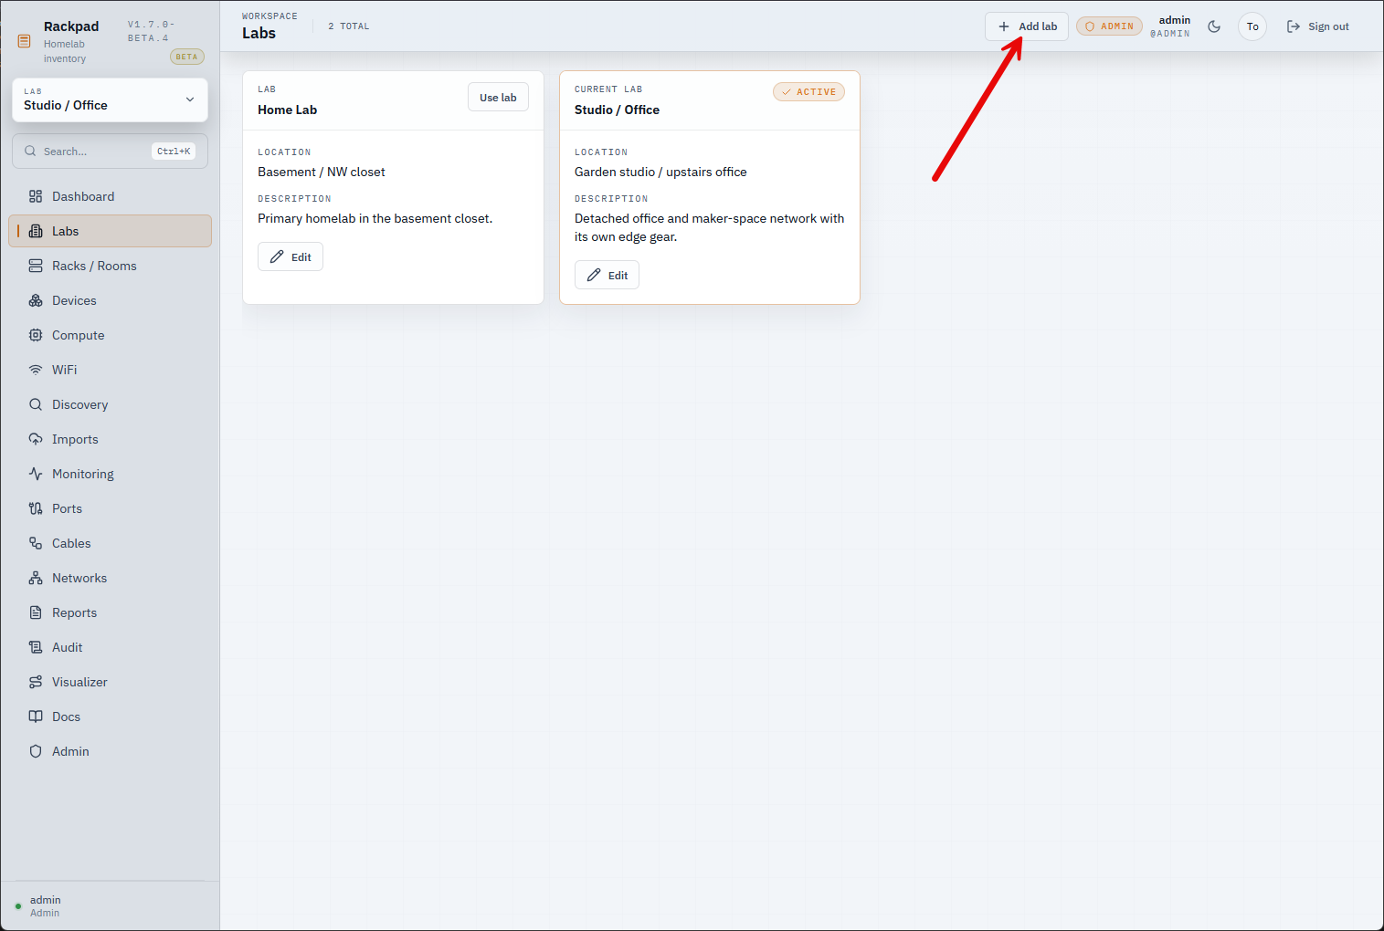
Task: Click the pencil icon on Home Lab card
Action: [277, 256]
